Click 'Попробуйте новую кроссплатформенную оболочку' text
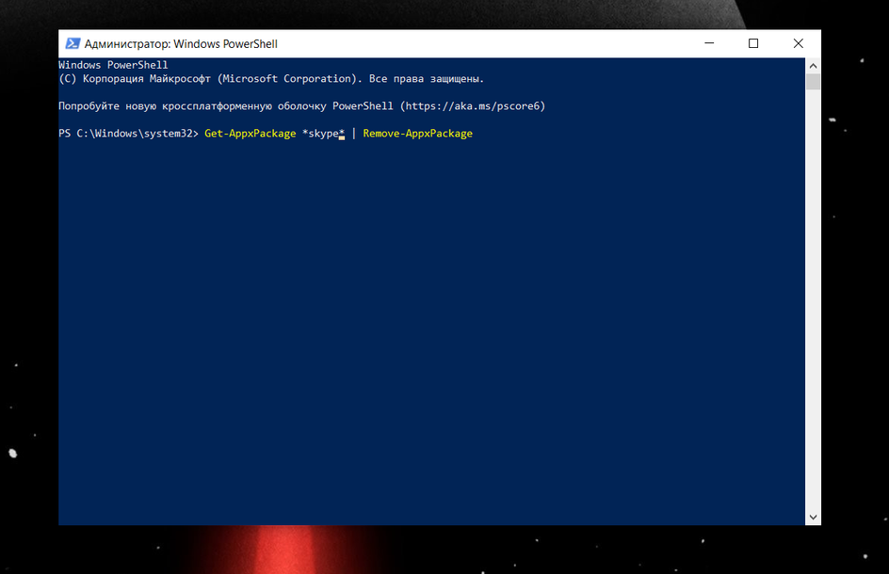The image size is (889, 574). pos(192,106)
